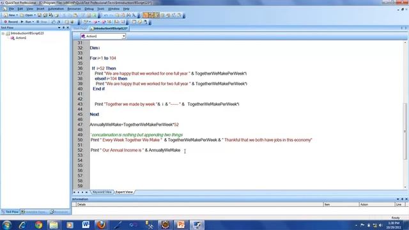
Task: Click the New test button
Action: pyautogui.click(x=10, y=15)
